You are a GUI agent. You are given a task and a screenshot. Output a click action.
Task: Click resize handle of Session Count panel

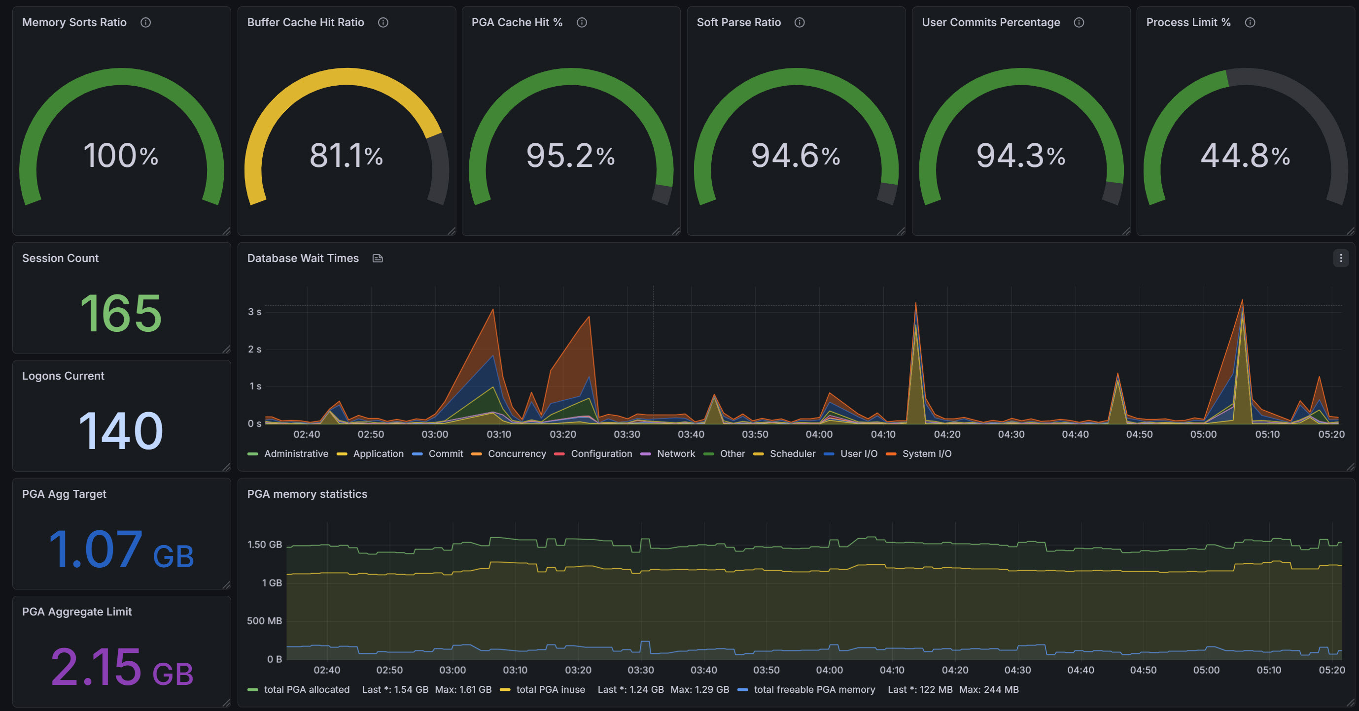click(226, 349)
